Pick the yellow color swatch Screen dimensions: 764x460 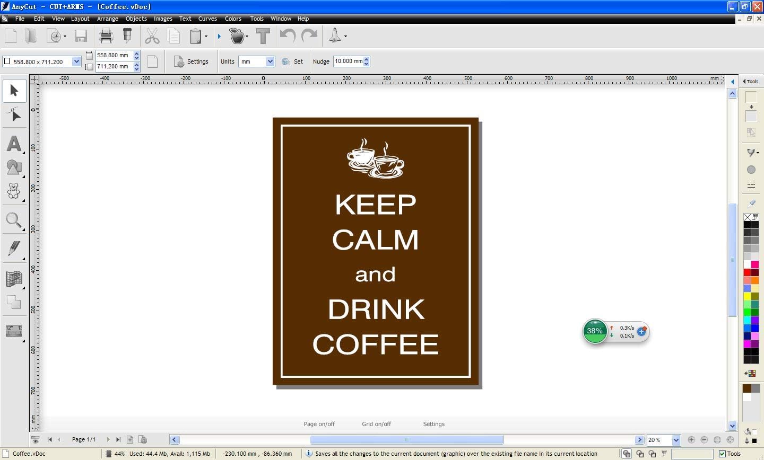click(747, 296)
